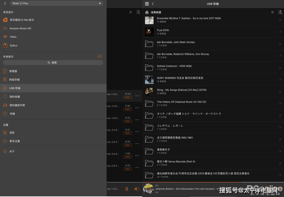Select USB 存储 in the sidebar

point(15,88)
